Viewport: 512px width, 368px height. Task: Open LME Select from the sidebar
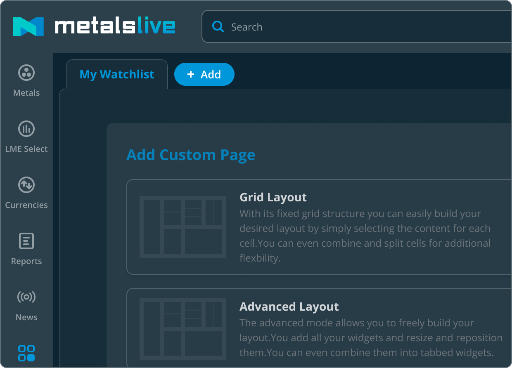(x=26, y=129)
